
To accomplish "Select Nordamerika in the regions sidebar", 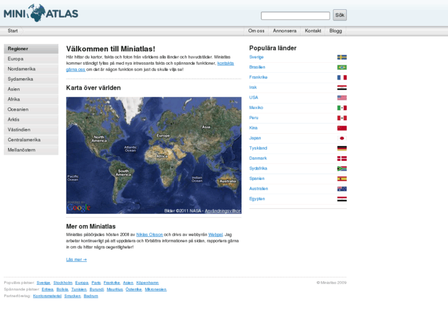I will pos(31,69).
